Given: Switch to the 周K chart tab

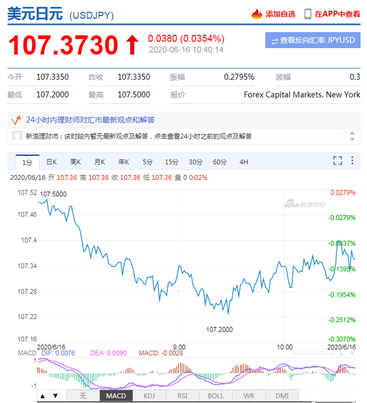Looking at the screenshot, I should coord(75,162).
